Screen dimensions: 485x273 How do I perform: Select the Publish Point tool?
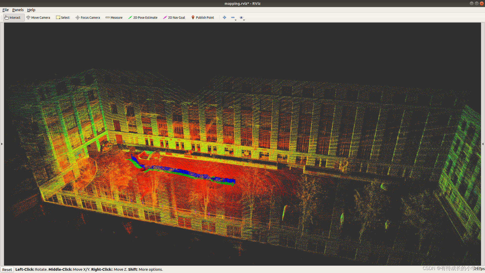[x=203, y=17]
